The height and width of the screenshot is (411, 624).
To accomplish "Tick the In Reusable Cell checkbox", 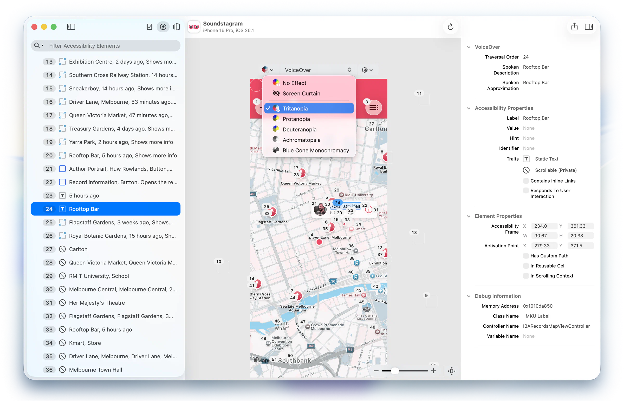I will click(526, 266).
